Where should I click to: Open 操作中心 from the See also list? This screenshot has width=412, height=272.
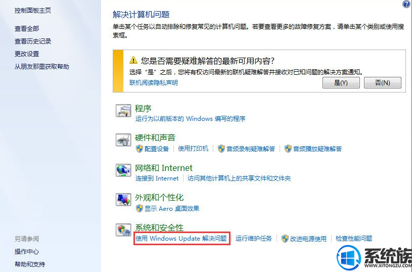tap(27, 251)
